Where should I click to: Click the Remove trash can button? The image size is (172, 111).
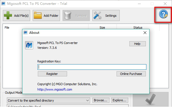(76, 15)
